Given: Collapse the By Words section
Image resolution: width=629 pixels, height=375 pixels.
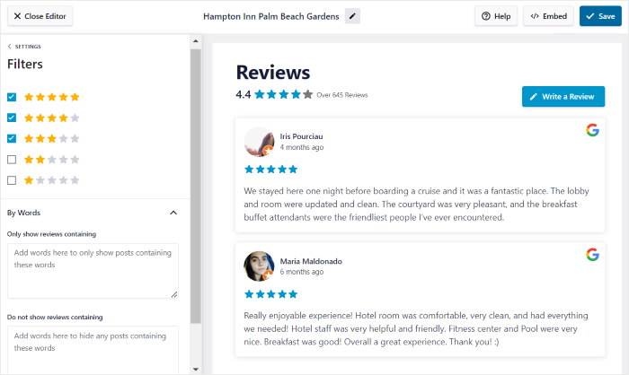Looking at the screenshot, I should [x=173, y=213].
